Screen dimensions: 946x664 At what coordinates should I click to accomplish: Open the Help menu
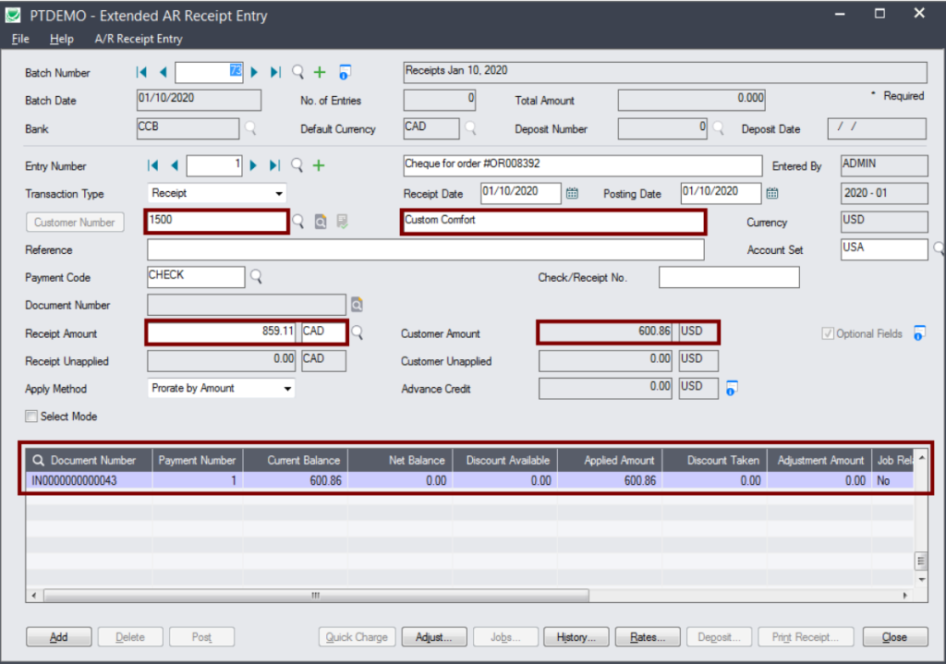pos(62,39)
